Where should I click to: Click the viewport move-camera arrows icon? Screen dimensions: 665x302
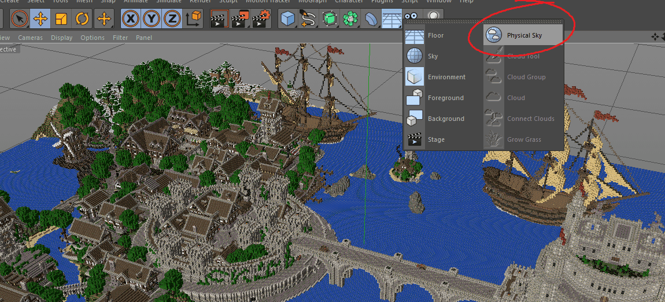655,38
